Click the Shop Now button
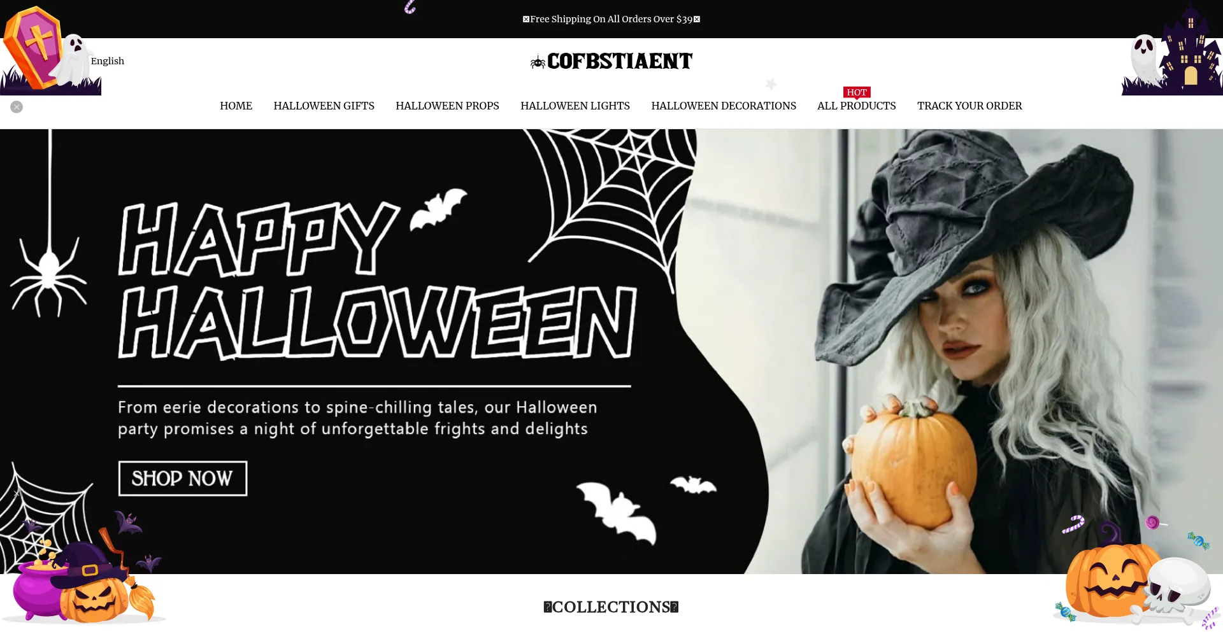This screenshot has width=1223, height=632. [x=183, y=479]
